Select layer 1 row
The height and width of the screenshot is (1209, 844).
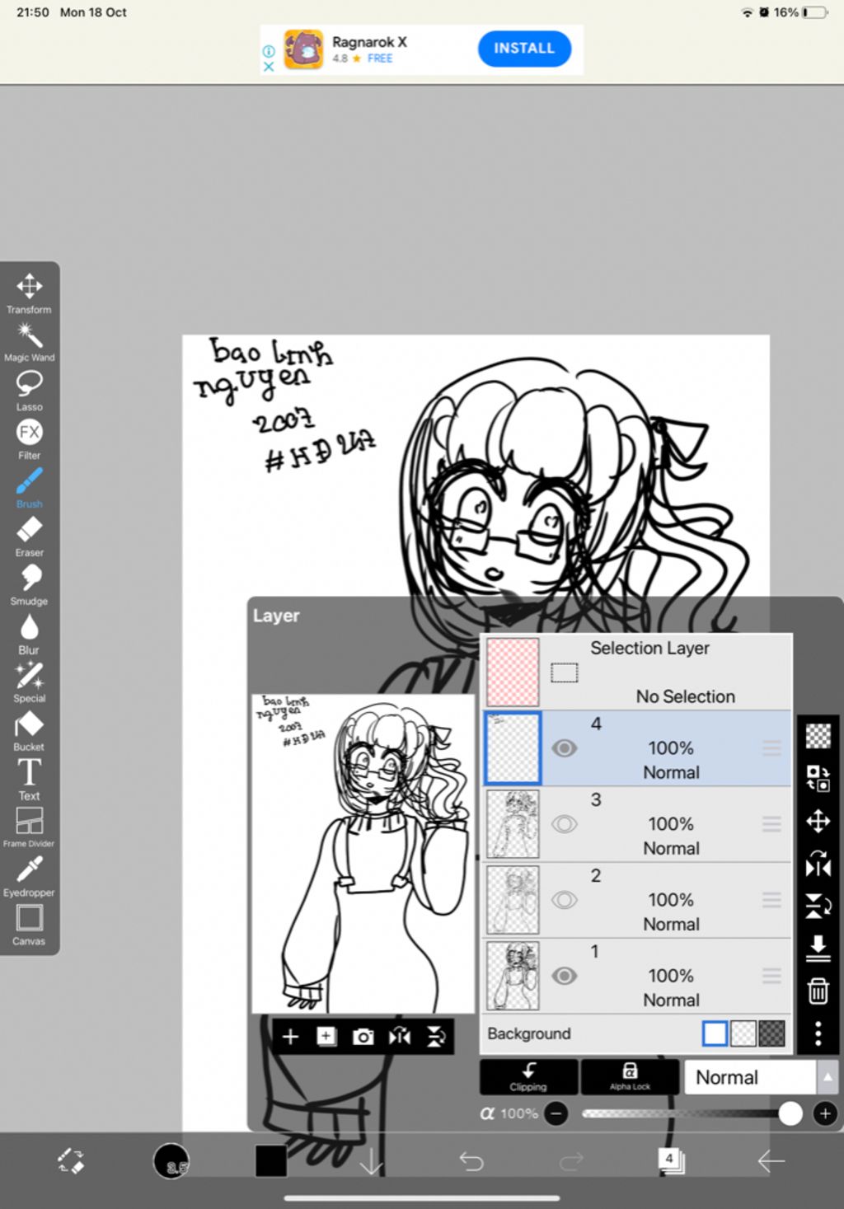click(x=636, y=976)
